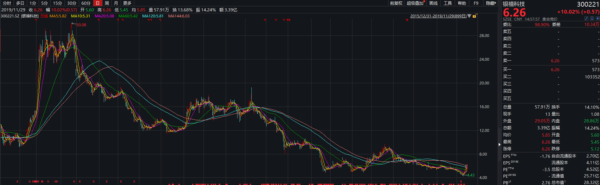Click the MA5:5.82 indicator label

(58, 16)
